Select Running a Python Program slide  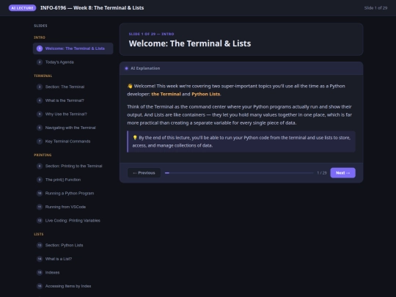click(x=73, y=194)
